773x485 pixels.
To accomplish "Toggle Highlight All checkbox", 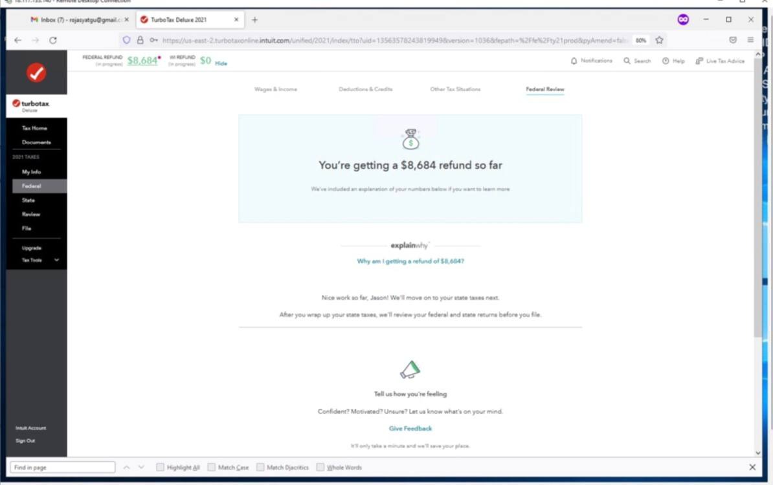I will point(160,468).
